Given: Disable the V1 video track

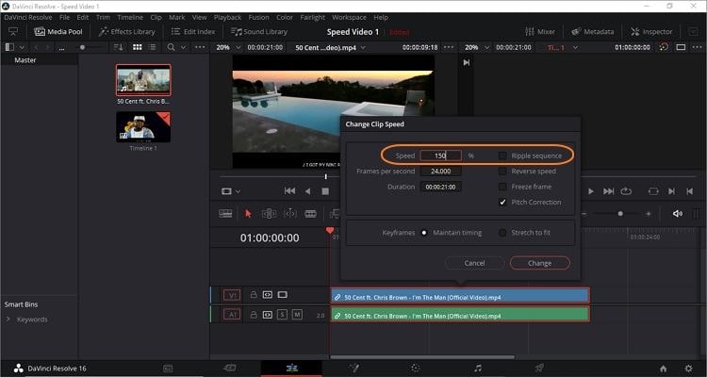Looking at the screenshot, I should (x=282, y=294).
